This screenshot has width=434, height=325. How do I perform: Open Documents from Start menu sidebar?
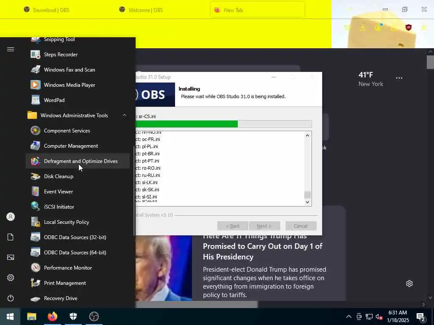point(11,237)
